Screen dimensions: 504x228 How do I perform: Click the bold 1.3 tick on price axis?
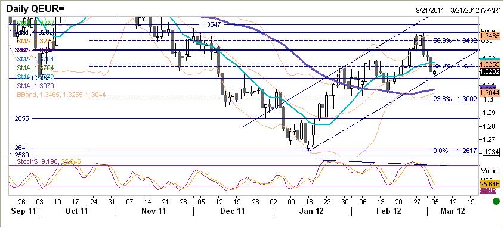(x=489, y=99)
